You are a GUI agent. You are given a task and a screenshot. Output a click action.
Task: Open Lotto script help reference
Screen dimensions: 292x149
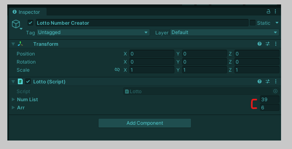260,81
